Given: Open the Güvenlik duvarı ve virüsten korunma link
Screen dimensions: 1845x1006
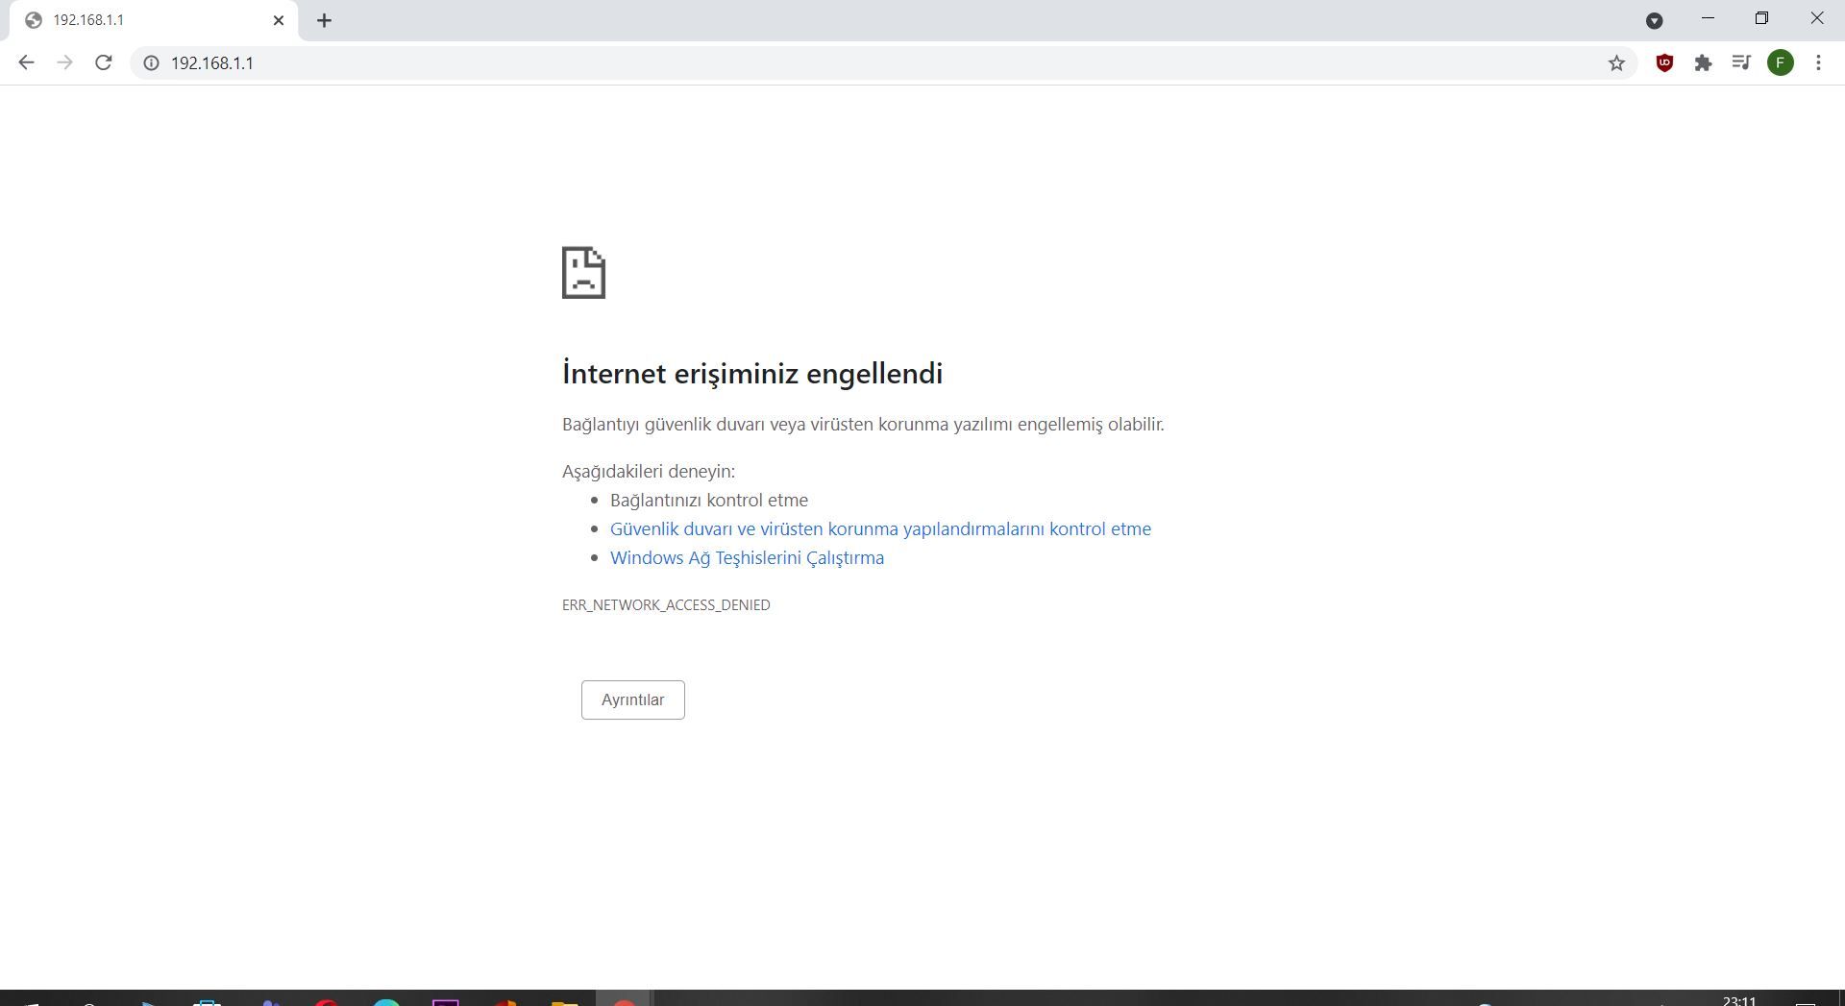Looking at the screenshot, I should (x=880, y=528).
